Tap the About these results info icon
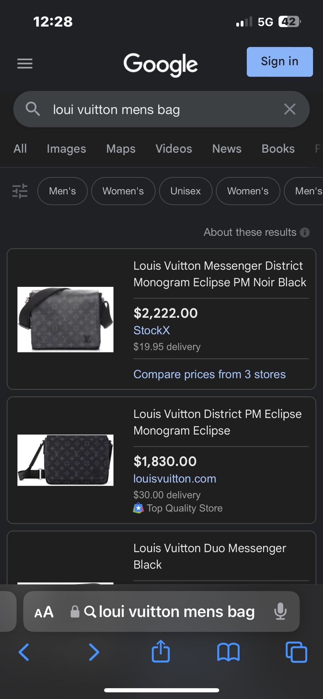This screenshot has width=323, height=699. tap(305, 232)
